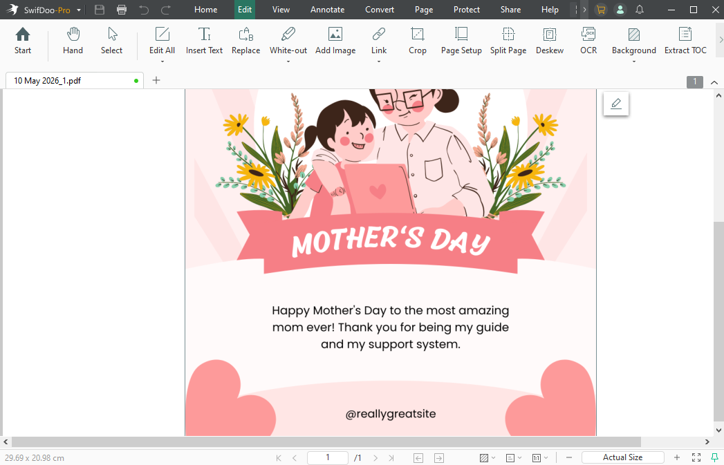724x465 pixels.
Task: Click the Select button
Action: click(x=111, y=41)
